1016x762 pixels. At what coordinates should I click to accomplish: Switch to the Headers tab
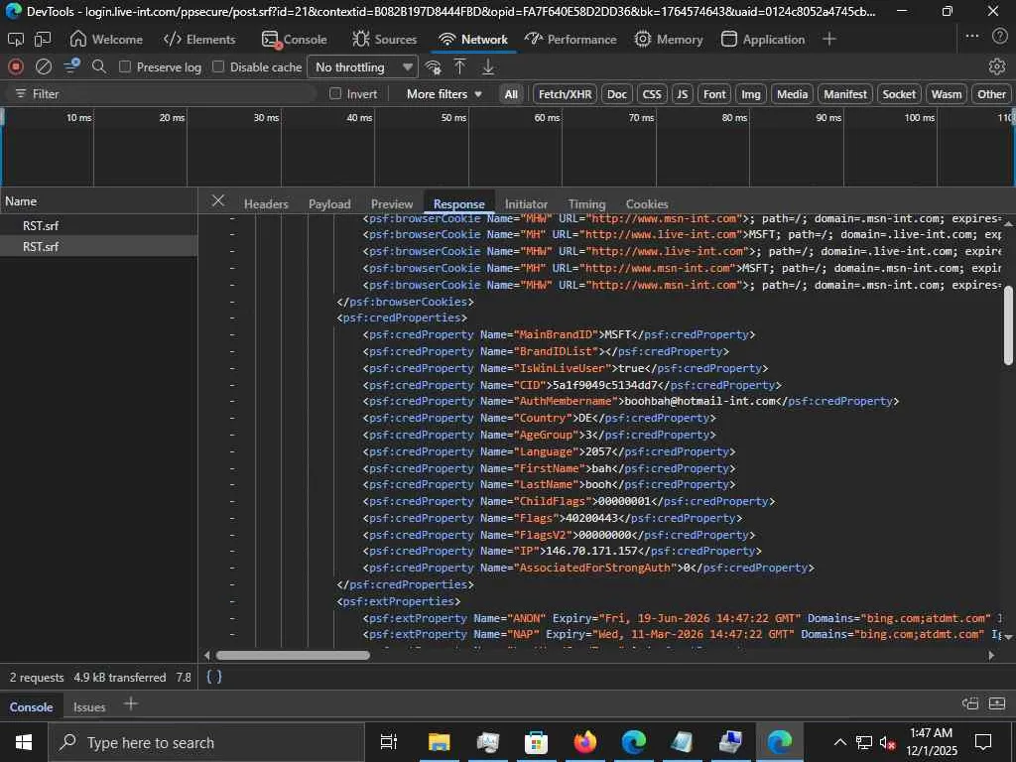266,203
